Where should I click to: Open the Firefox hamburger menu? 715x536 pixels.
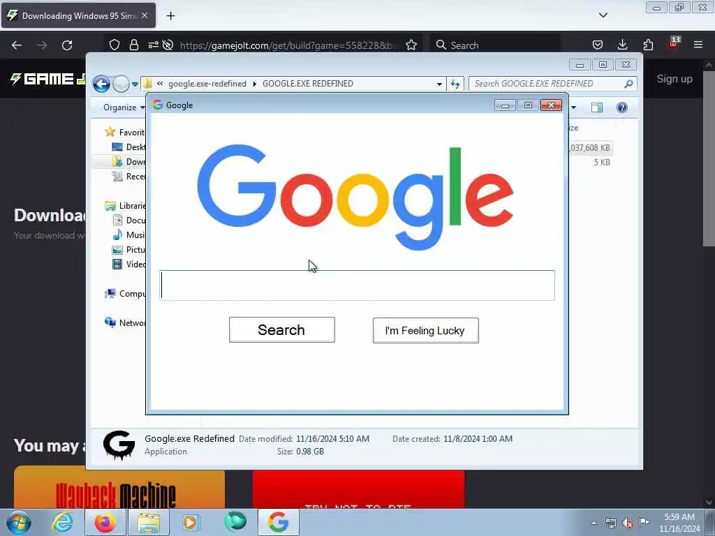(698, 45)
